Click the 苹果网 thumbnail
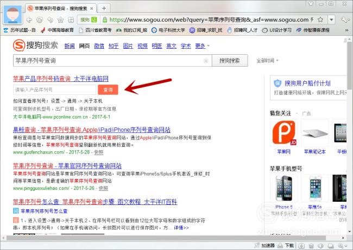The image size is (353, 250). tap(283, 133)
